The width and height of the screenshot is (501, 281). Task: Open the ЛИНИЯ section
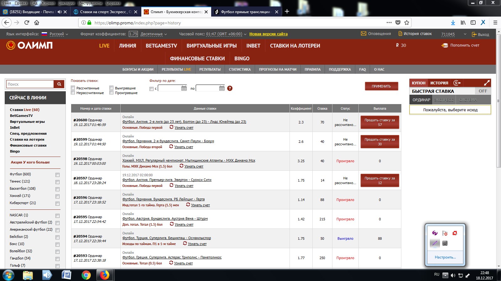click(x=128, y=46)
